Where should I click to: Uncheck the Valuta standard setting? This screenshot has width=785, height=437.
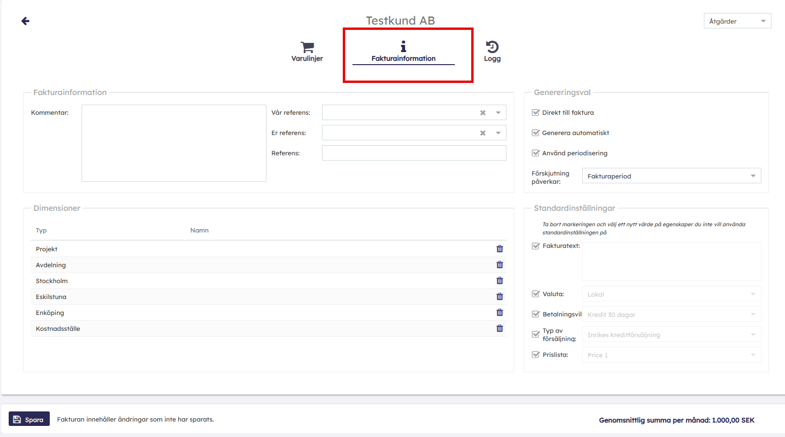(x=535, y=294)
